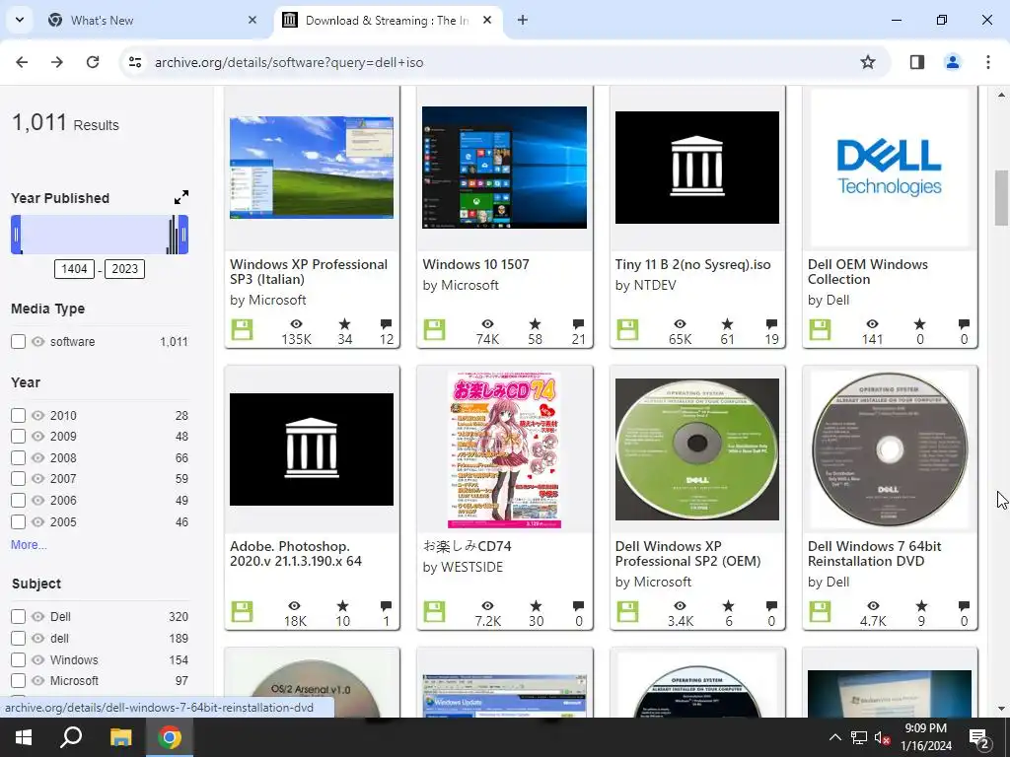Open Adobe Photoshop 2020 item title
The width and height of the screenshot is (1010, 757).
(x=296, y=554)
